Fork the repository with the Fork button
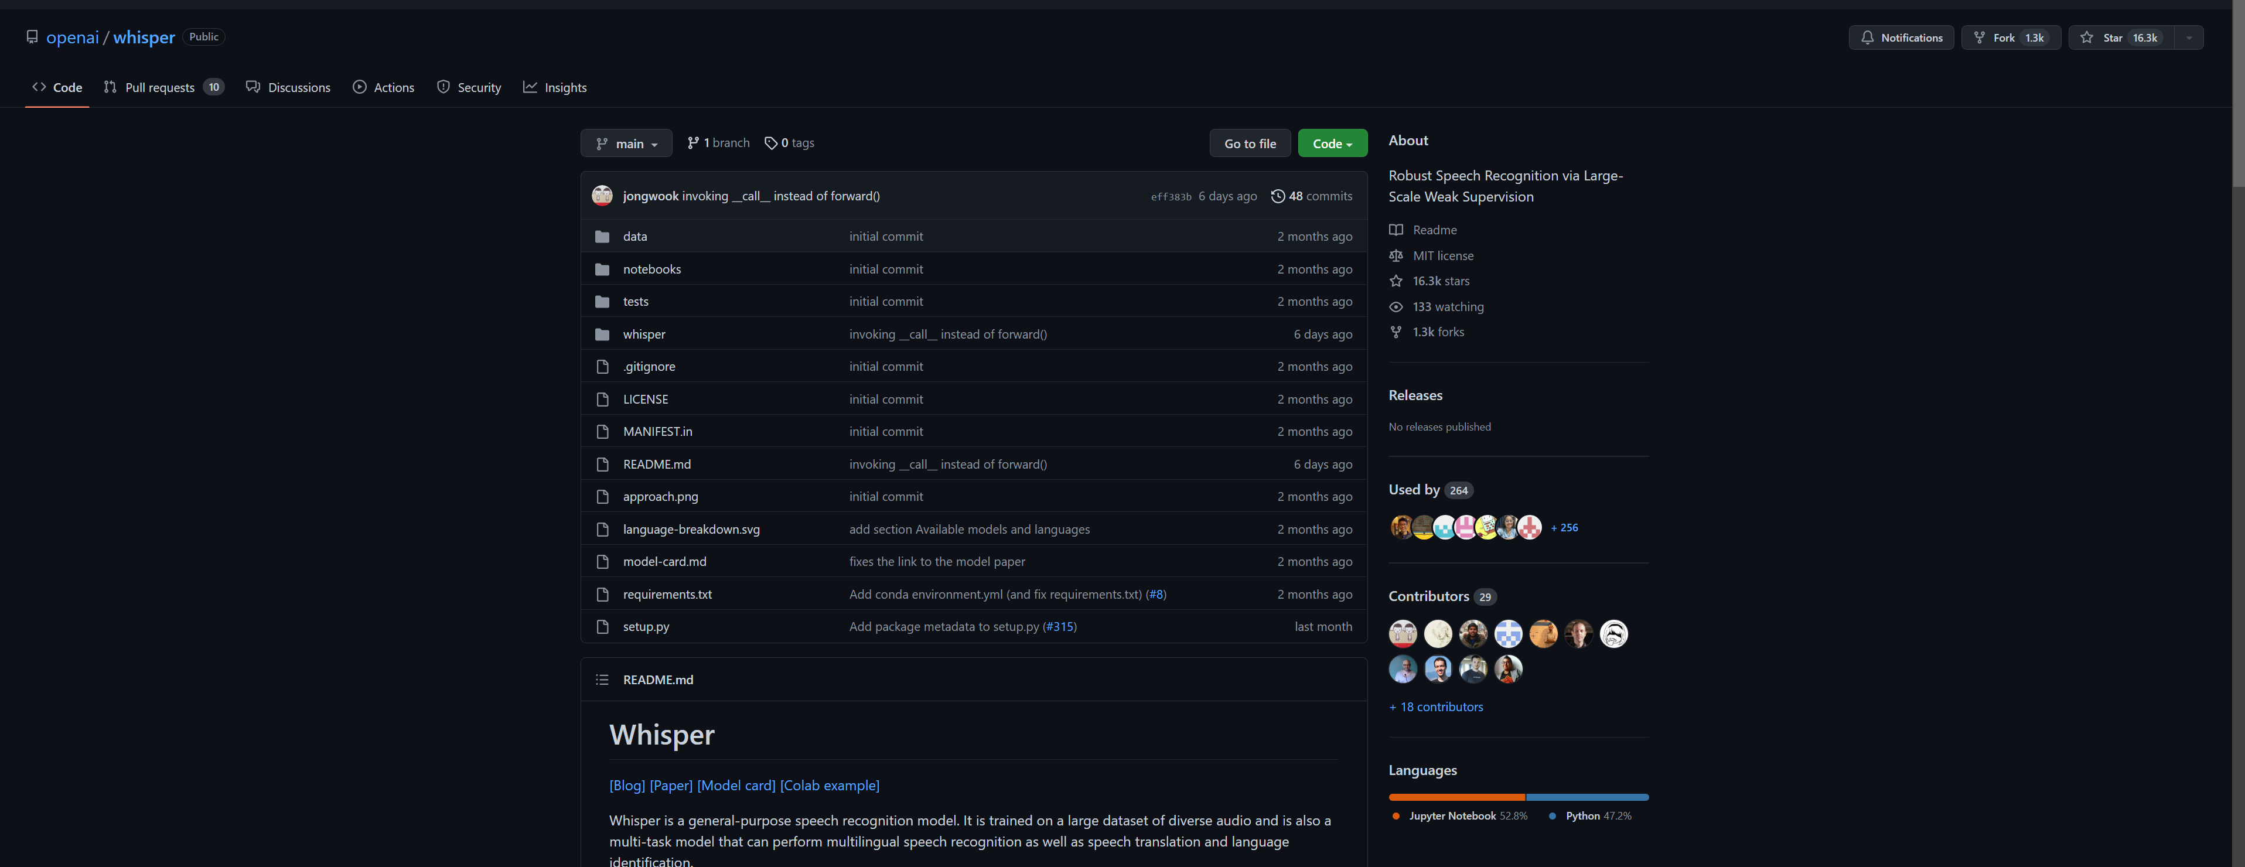Image resolution: width=2245 pixels, height=867 pixels. (2011, 37)
